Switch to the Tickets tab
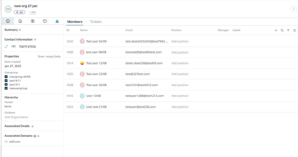 (x=96, y=22)
